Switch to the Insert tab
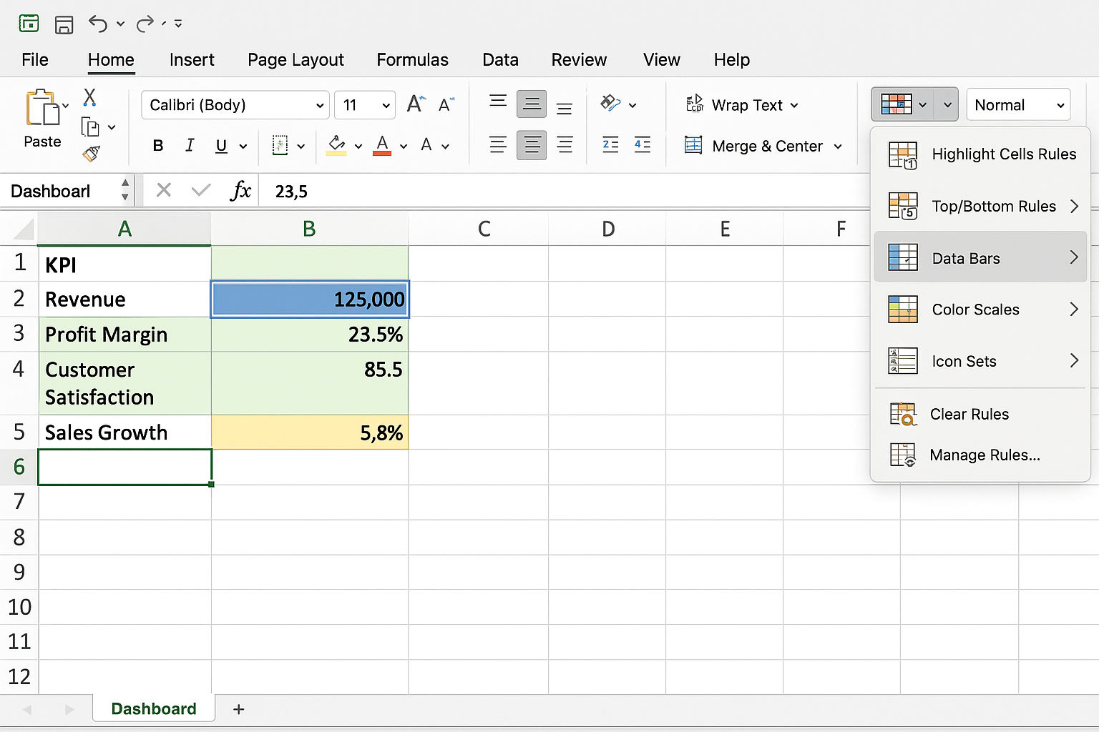The image size is (1099, 732). pyautogui.click(x=192, y=60)
